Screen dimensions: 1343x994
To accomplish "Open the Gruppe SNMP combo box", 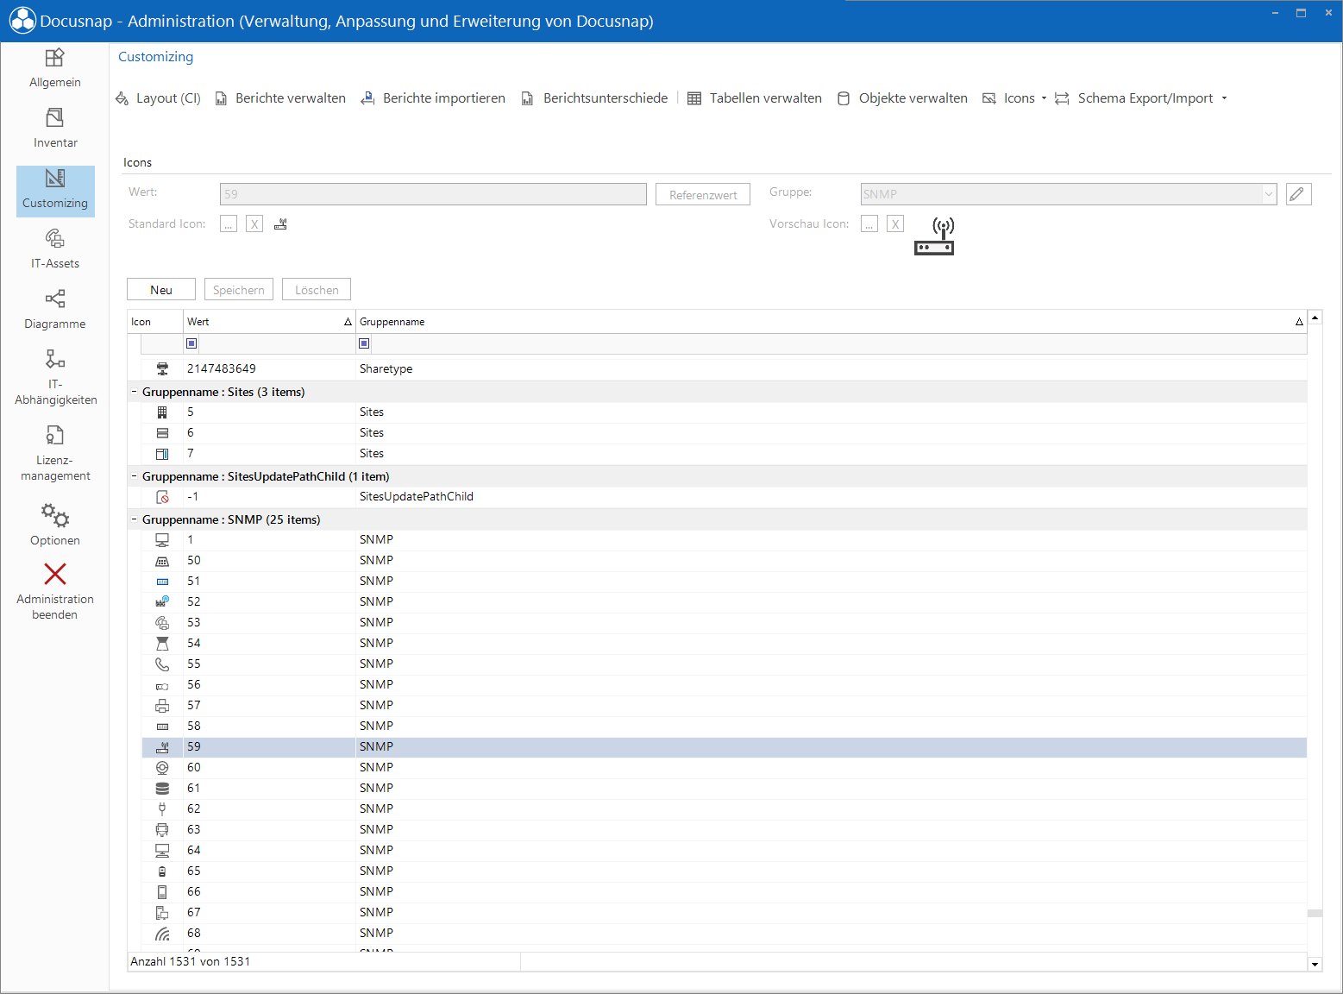I will 1068,194.
